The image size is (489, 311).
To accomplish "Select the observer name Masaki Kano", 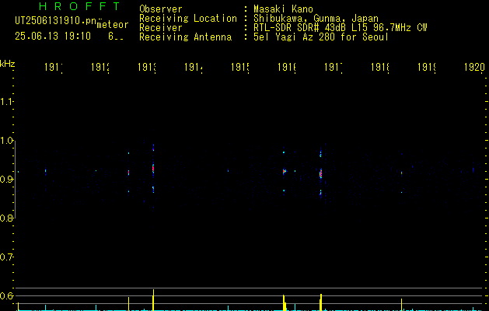I will coord(283,9).
